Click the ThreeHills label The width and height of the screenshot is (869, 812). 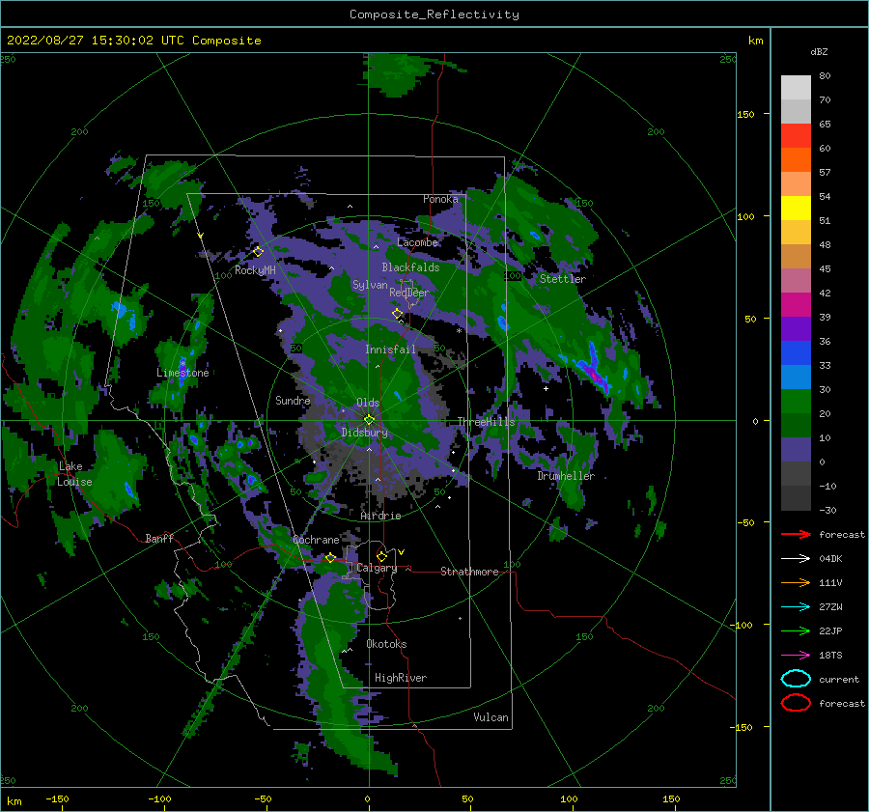pyautogui.click(x=486, y=422)
